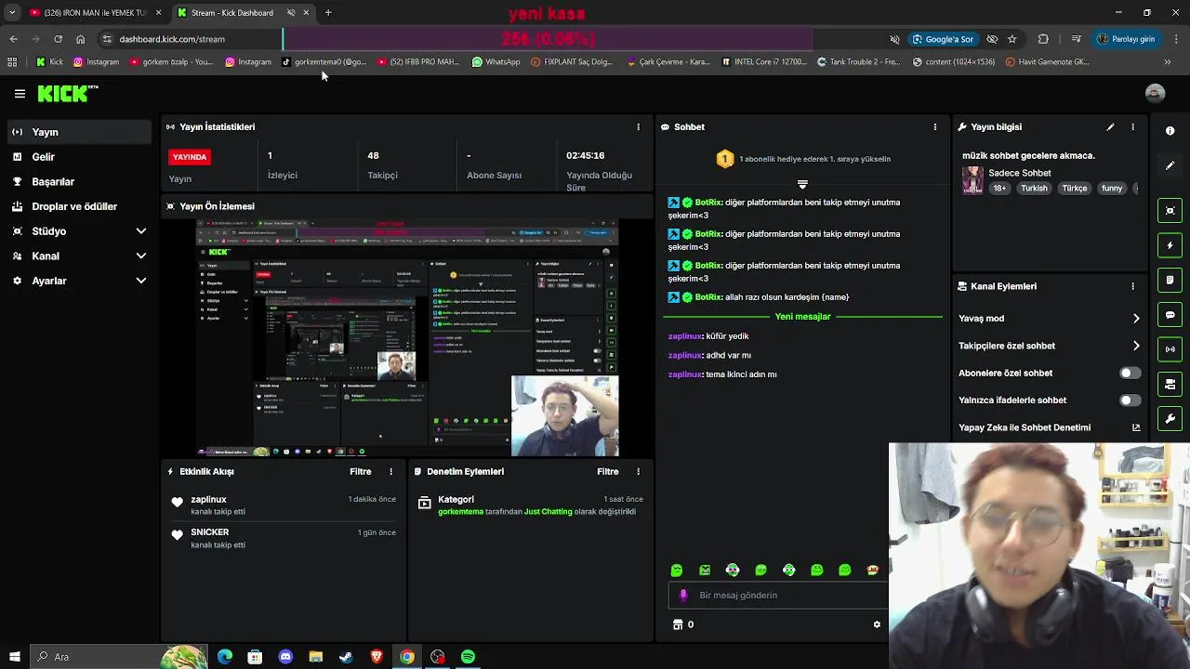Open the Tank Trouble 2 bookmark
Image resolution: width=1190 pixels, height=669 pixels.
[x=858, y=62]
